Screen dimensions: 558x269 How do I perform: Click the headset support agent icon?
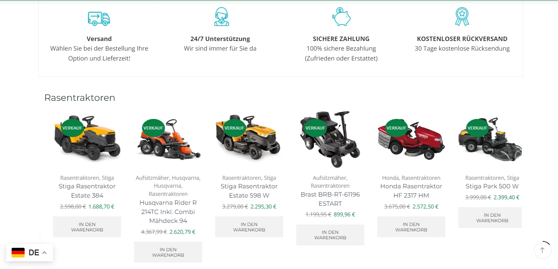[221, 17]
